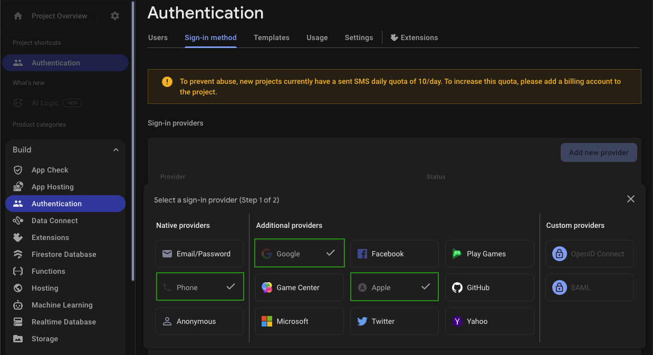Viewport: 653px width, 355px height.
Task: Collapse the Build section chevron
Action: (x=116, y=150)
